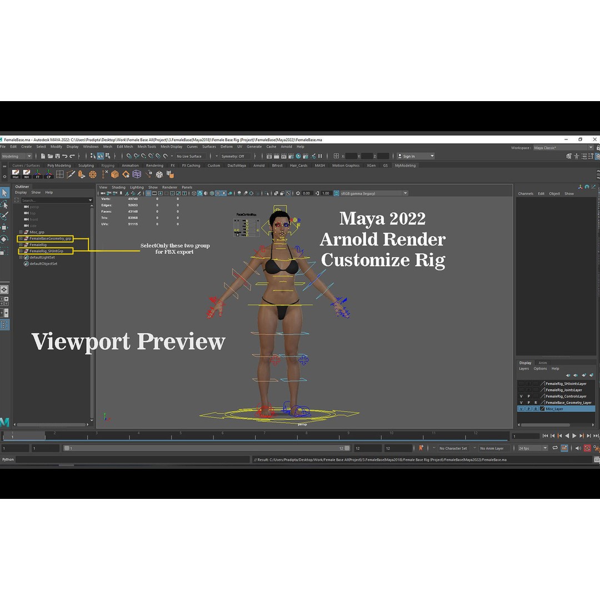Expand the defaultLightSet node in Outliner
The width and height of the screenshot is (600, 600).
(x=21, y=257)
